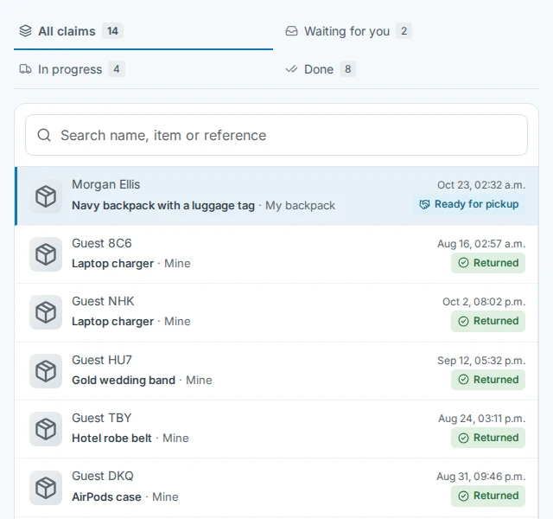
Task: Click the double-check icon beside Done
Action: [x=292, y=69]
